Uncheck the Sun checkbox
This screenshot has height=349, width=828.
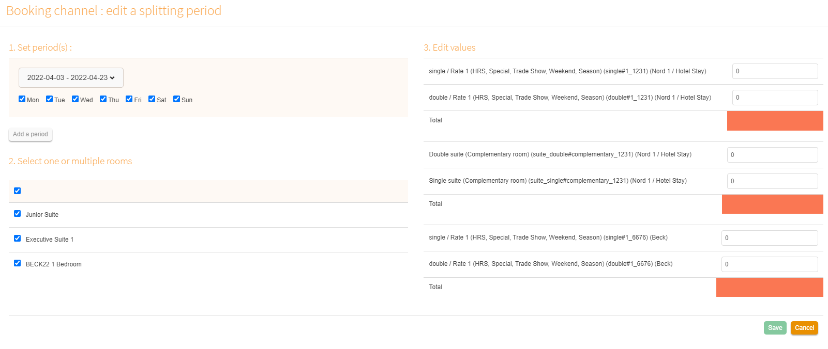[x=176, y=99]
